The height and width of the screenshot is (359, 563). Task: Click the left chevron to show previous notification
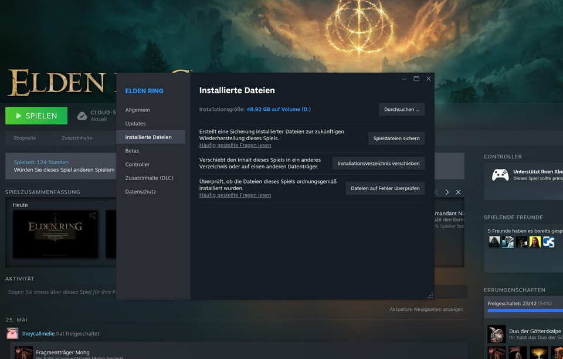[437, 191]
